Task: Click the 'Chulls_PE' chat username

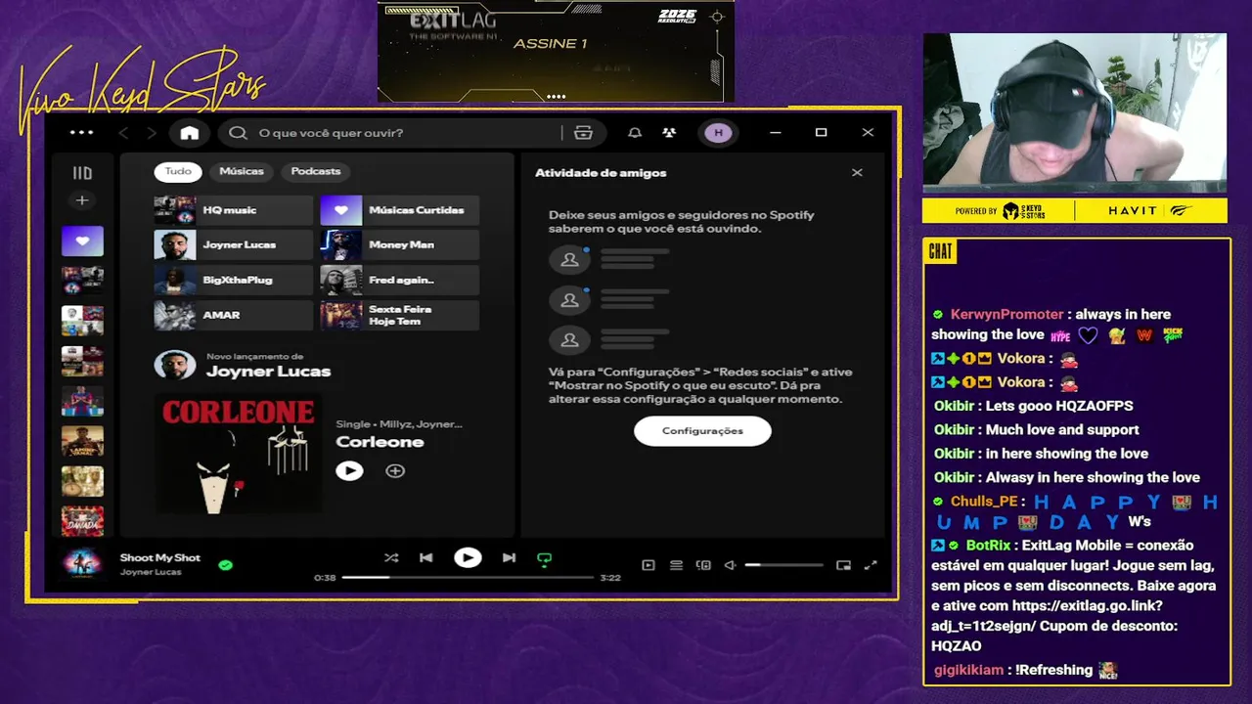Action: pyautogui.click(x=984, y=502)
